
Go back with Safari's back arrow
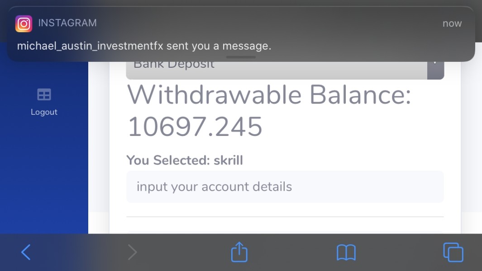(26, 252)
